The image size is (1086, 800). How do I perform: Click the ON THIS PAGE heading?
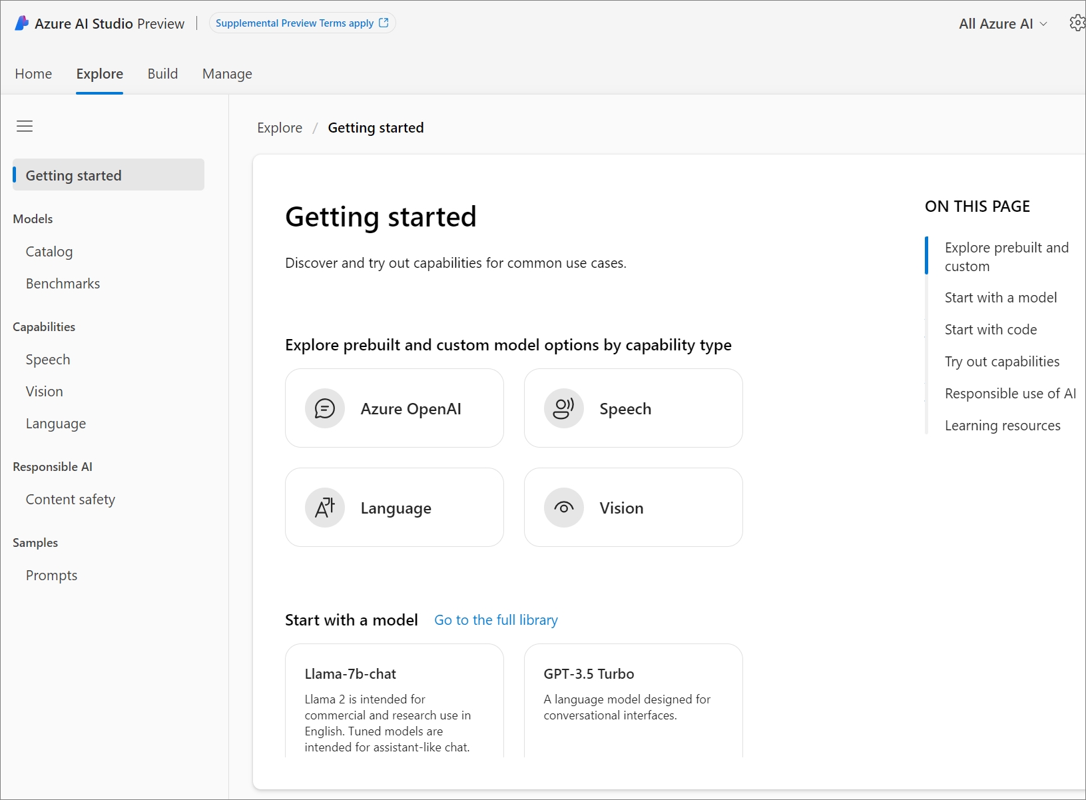pyautogui.click(x=977, y=206)
